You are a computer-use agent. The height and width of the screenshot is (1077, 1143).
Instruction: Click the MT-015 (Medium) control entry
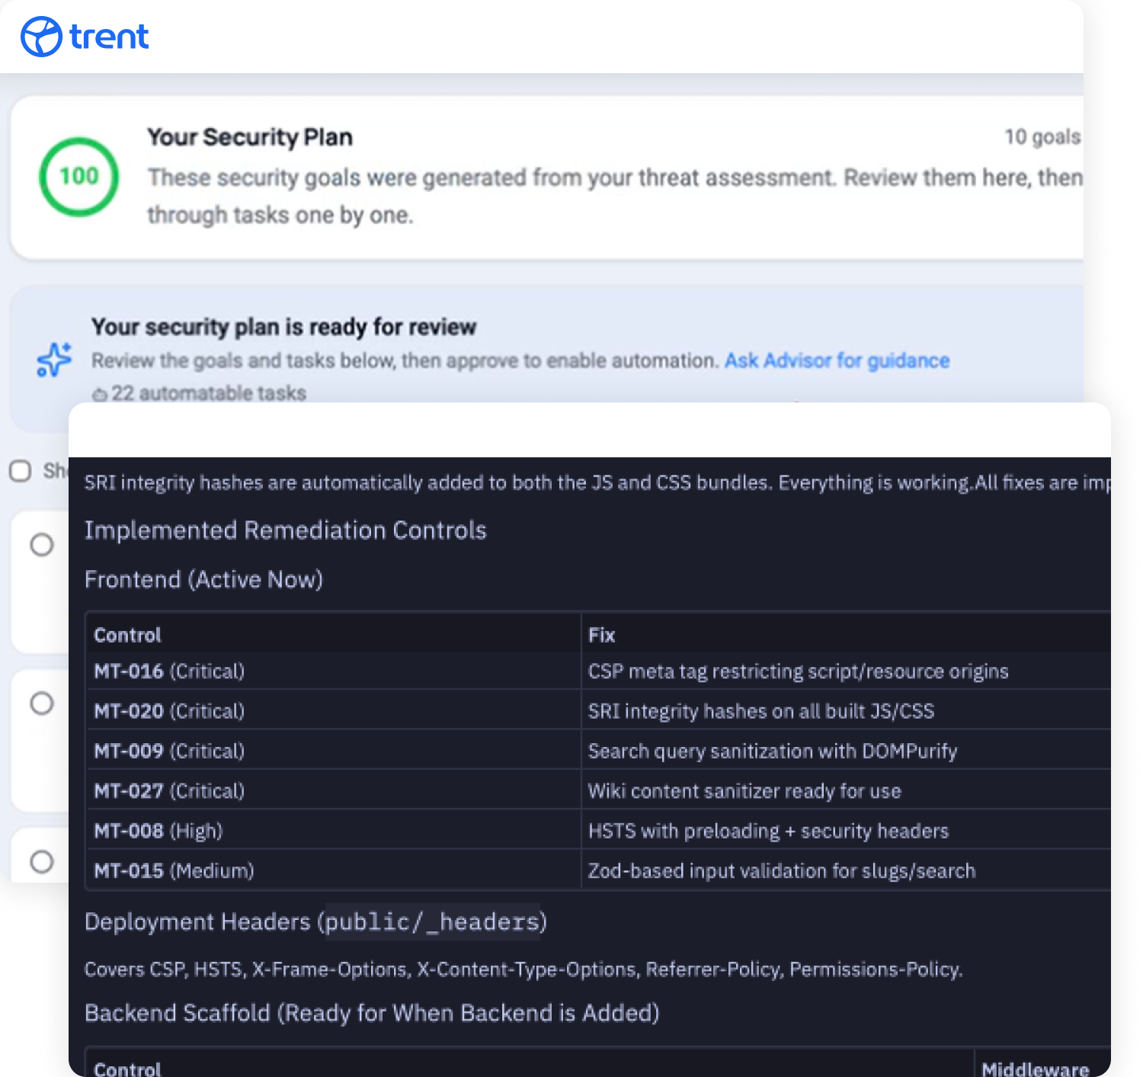point(174,870)
